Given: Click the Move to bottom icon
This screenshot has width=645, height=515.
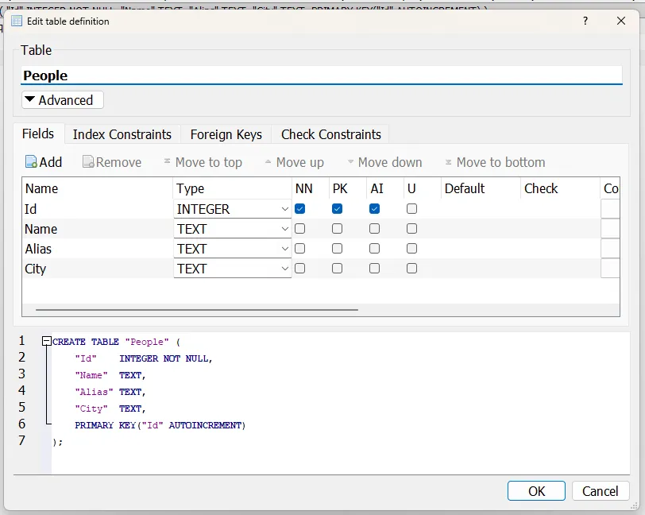Looking at the screenshot, I should pyautogui.click(x=448, y=162).
